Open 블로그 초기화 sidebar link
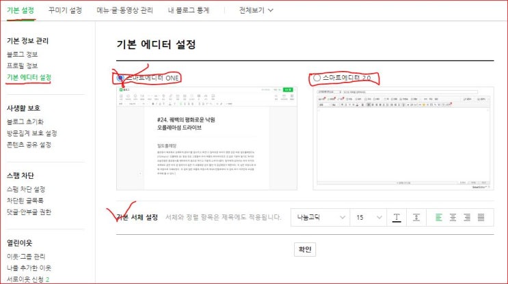Viewport: 508px width, 284px height. click(x=25, y=122)
